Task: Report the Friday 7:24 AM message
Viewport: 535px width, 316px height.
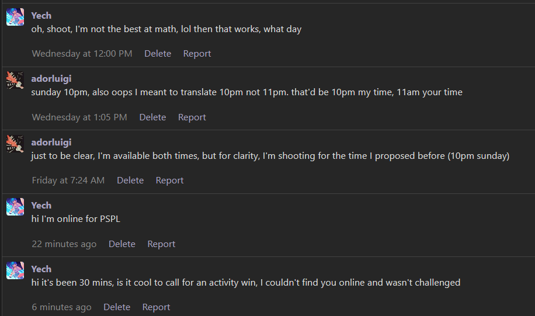Action: [169, 180]
